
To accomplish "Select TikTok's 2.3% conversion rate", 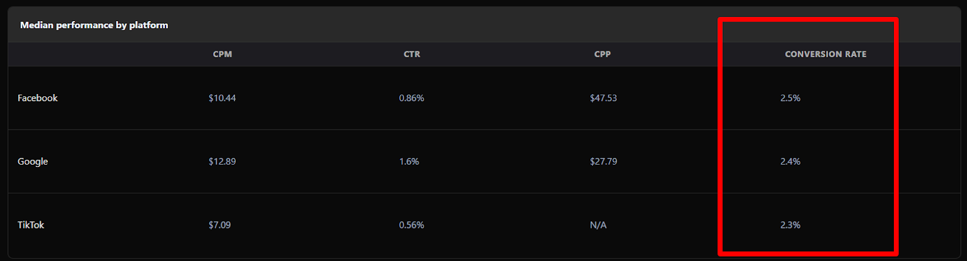I will coord(791,225).
